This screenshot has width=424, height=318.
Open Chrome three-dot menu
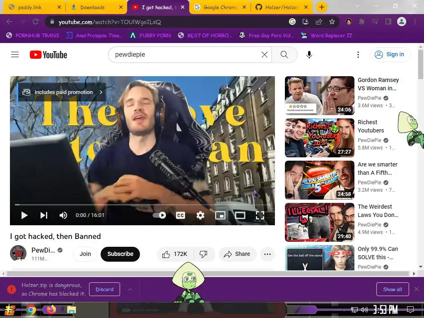point(415,22)
